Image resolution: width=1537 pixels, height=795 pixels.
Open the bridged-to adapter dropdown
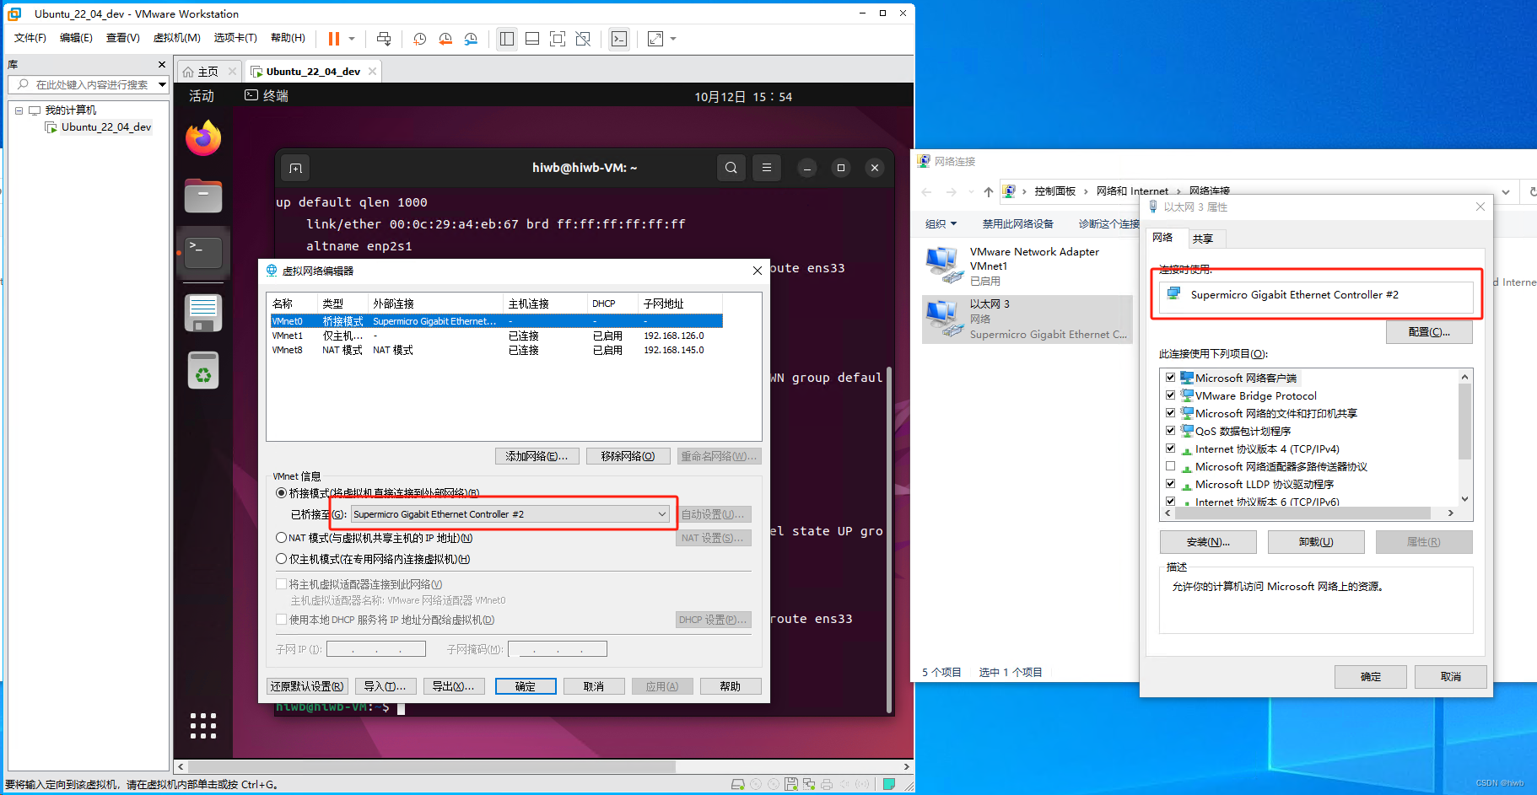510,514
